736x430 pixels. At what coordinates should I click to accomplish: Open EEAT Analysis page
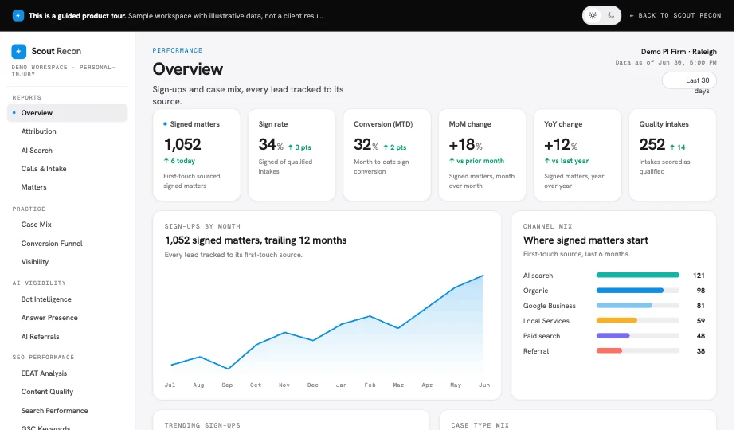point(44,373)
